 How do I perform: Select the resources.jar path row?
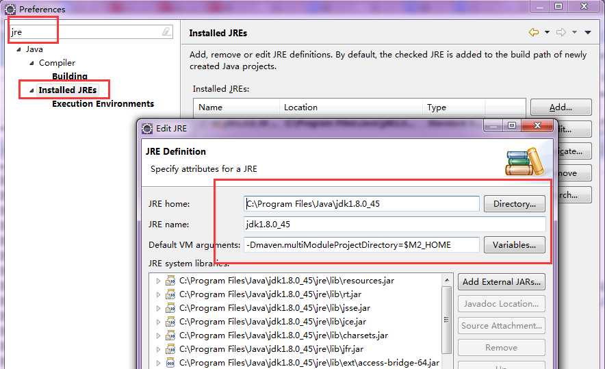coord(287,281)
